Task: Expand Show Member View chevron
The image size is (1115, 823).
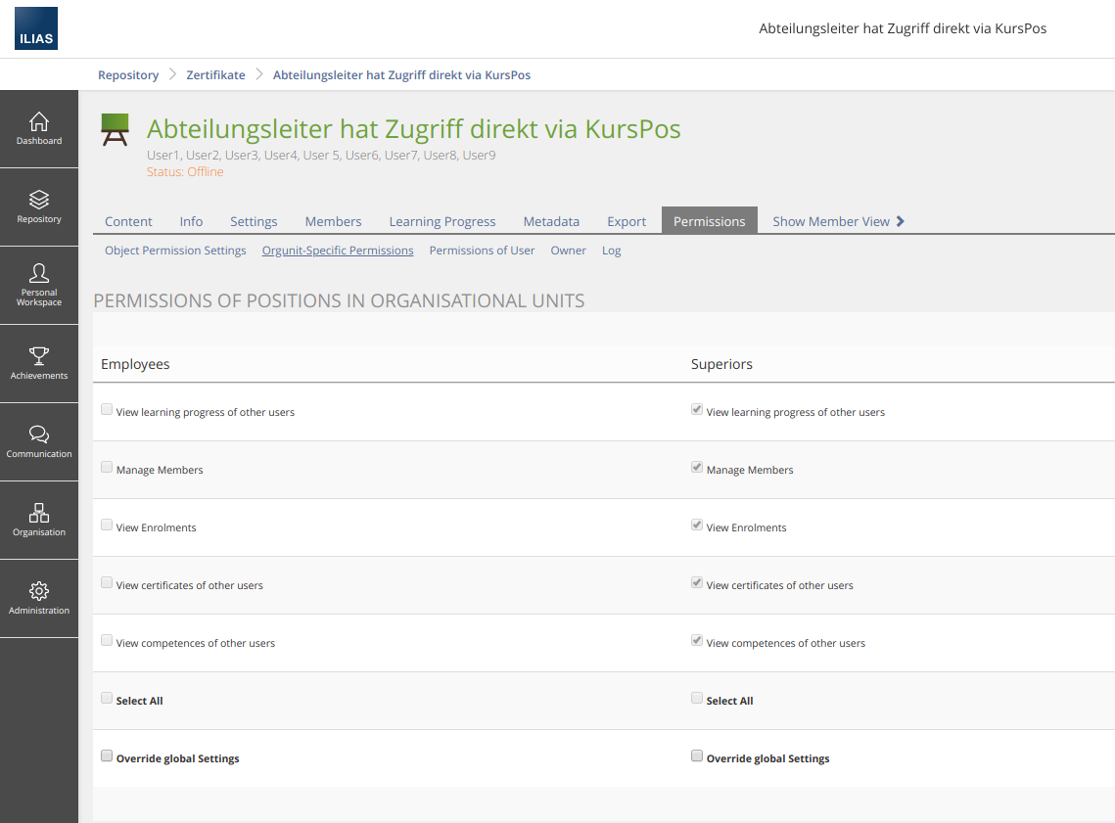Action: pos(900,221)
